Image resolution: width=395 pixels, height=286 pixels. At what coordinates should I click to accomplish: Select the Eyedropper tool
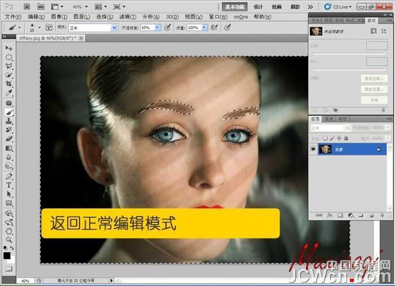coord(9,93)
